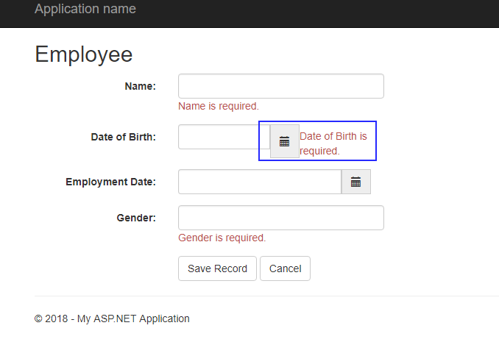
Task: Click the "Gender is required." validation message
Action: (222, 238)
